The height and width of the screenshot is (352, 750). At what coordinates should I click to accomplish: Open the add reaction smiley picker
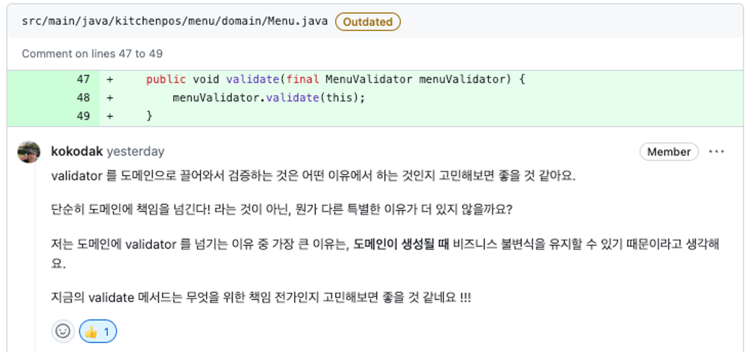click(x=63, y=331)
